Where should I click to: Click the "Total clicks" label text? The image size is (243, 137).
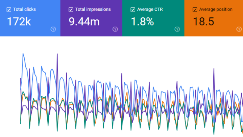(x=24, y=9)
